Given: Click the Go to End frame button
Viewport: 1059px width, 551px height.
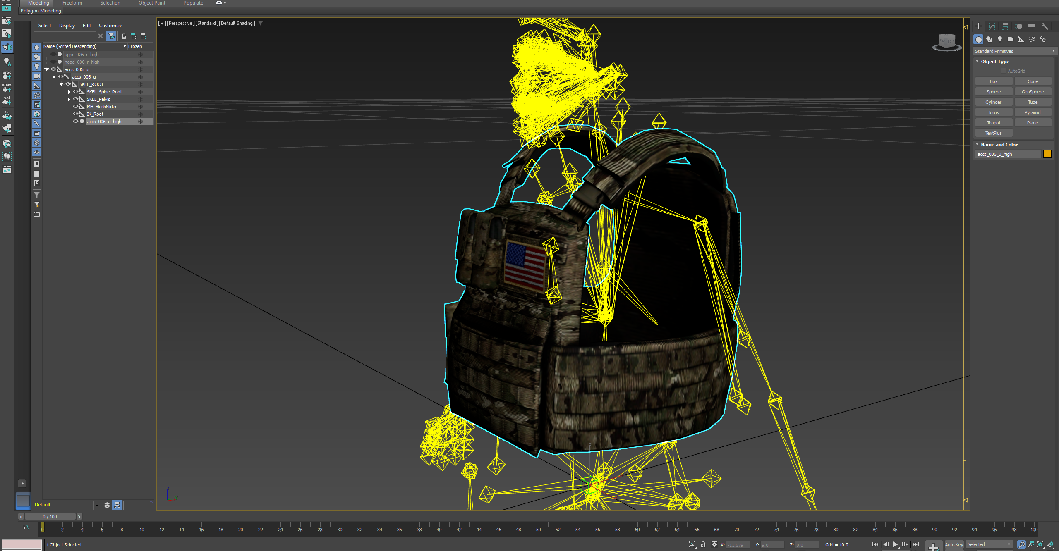Looking at the screenshot, I should point(915,544).
